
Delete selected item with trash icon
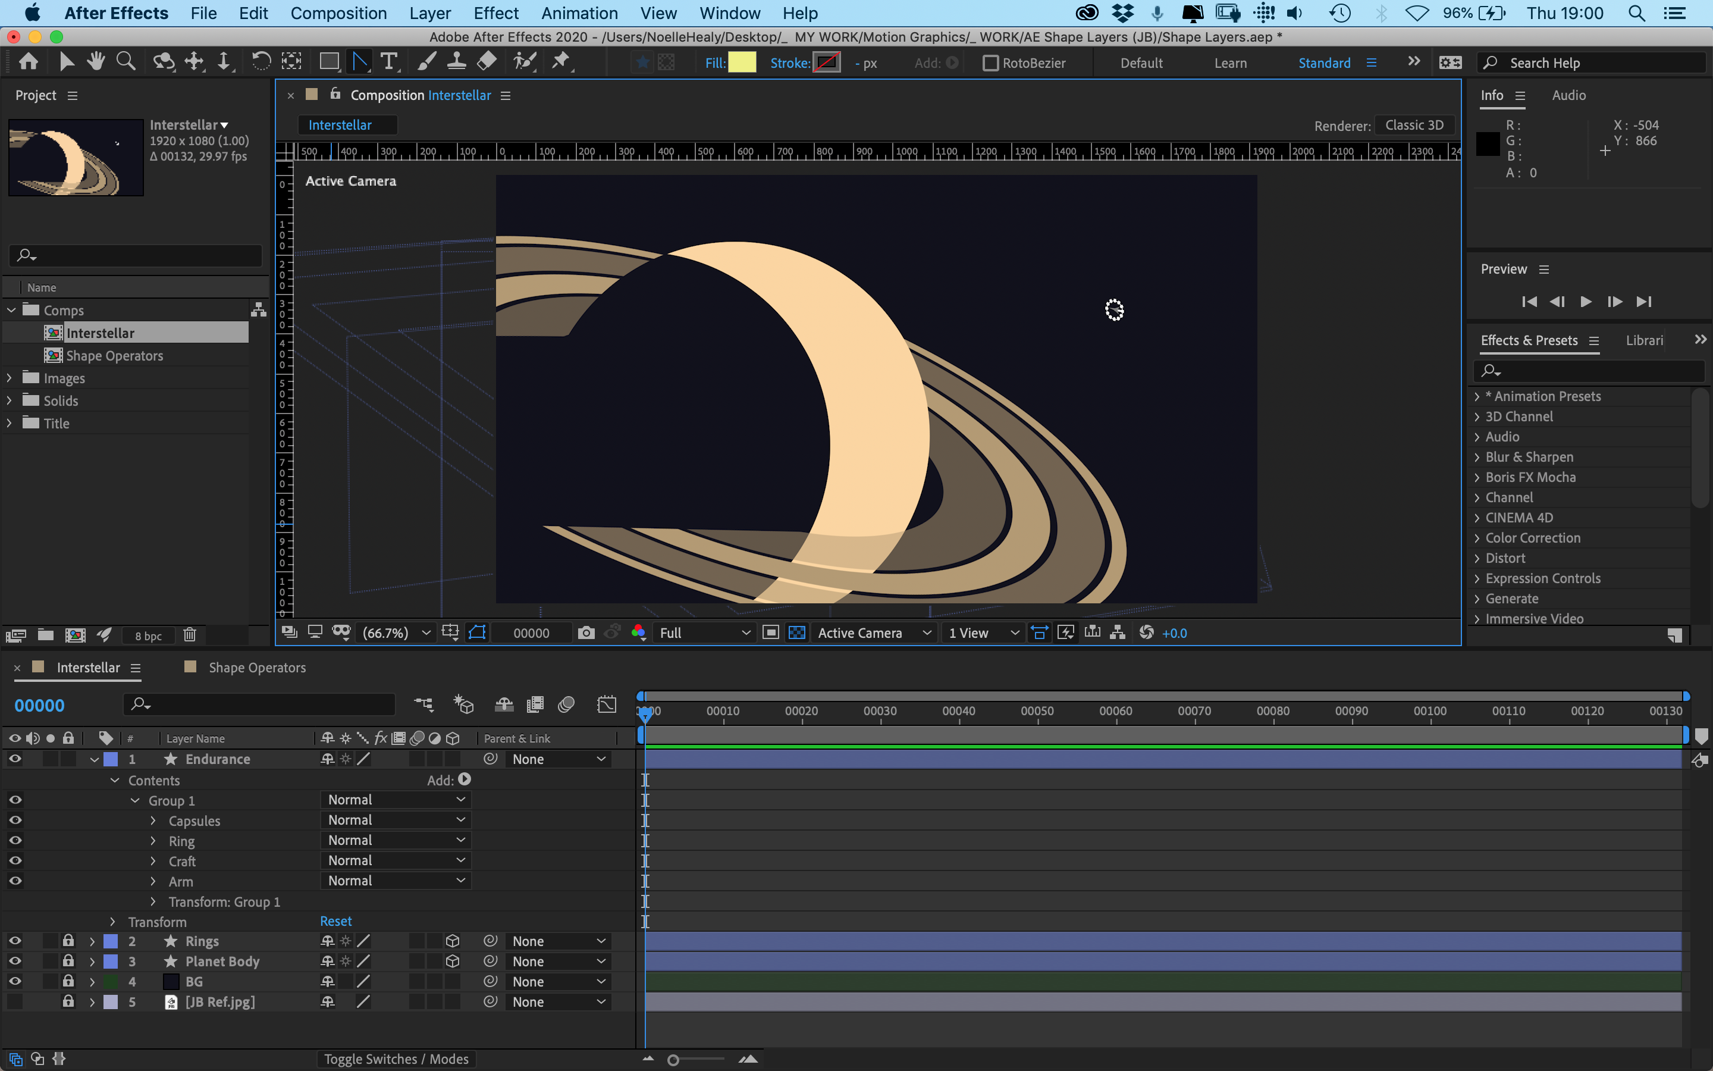(189, 635)
